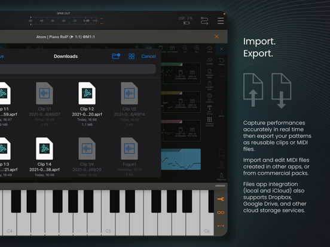The height and width of the screenshot is (247, 330).
Task: Create a new folder in Downloads dialog
Action: click(116, 56)
